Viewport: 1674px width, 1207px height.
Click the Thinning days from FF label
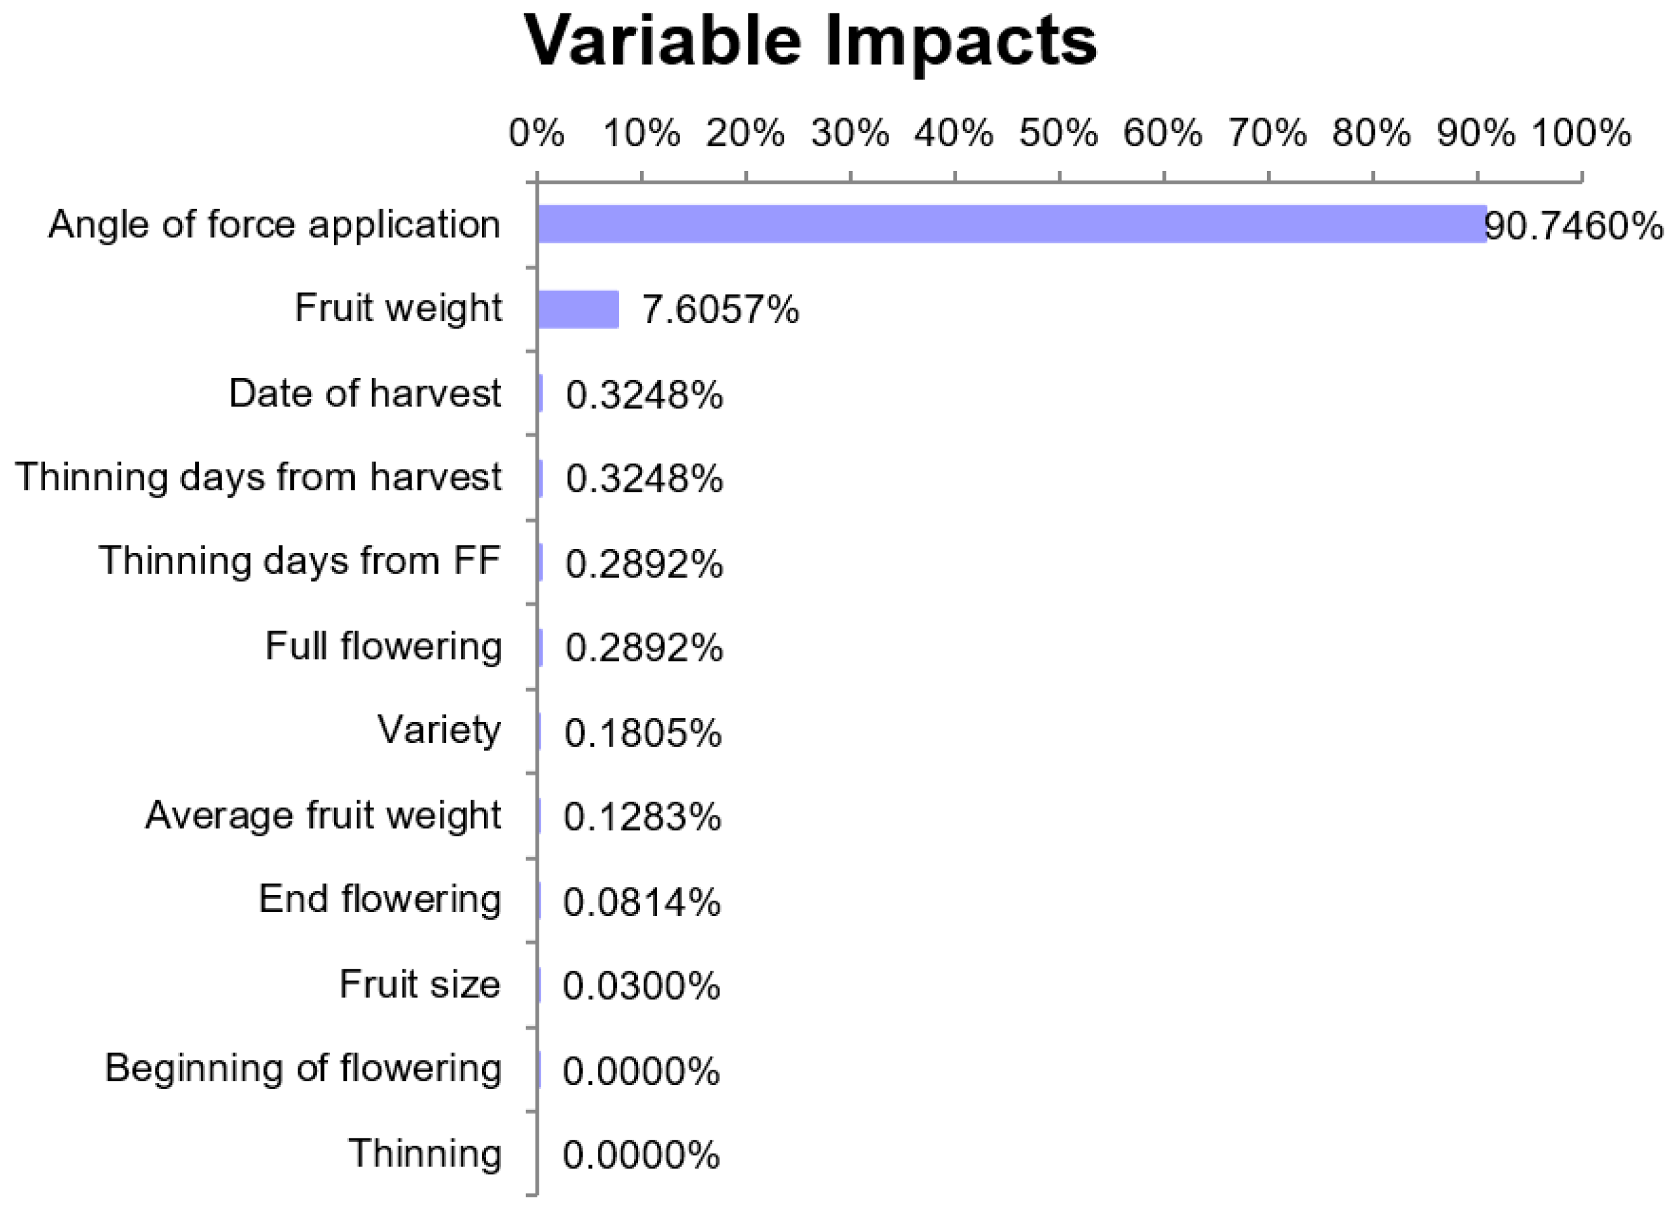(x=300, y=561)
